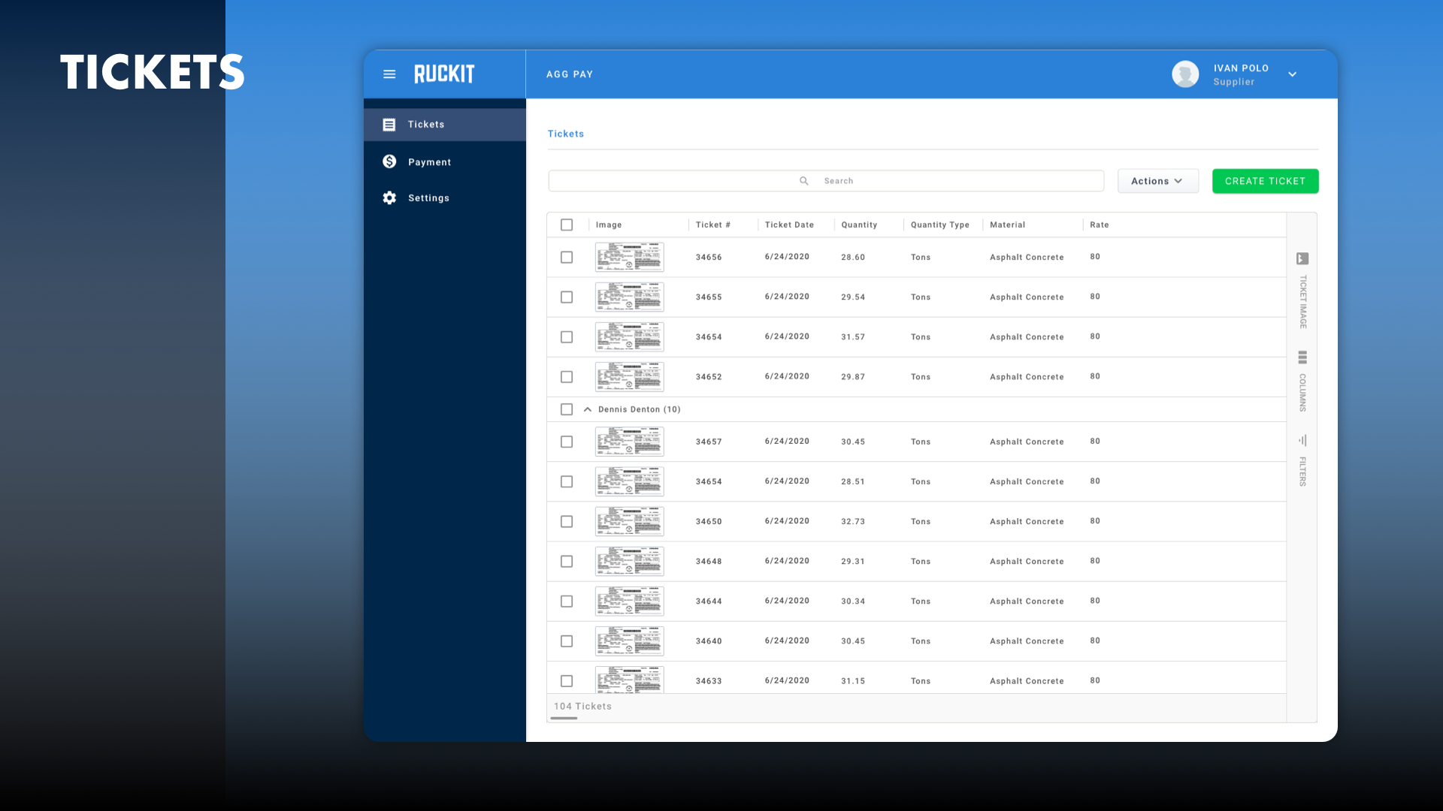Image resolution: width=1443 pixels, height=811 pixels.
Task: Sort by Ticket Date column header
Action: pos(789,225)
